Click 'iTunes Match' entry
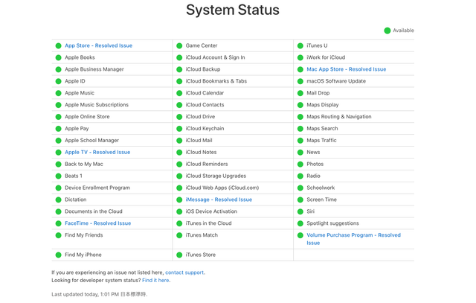The image size is (476, 303). (202, 235)
